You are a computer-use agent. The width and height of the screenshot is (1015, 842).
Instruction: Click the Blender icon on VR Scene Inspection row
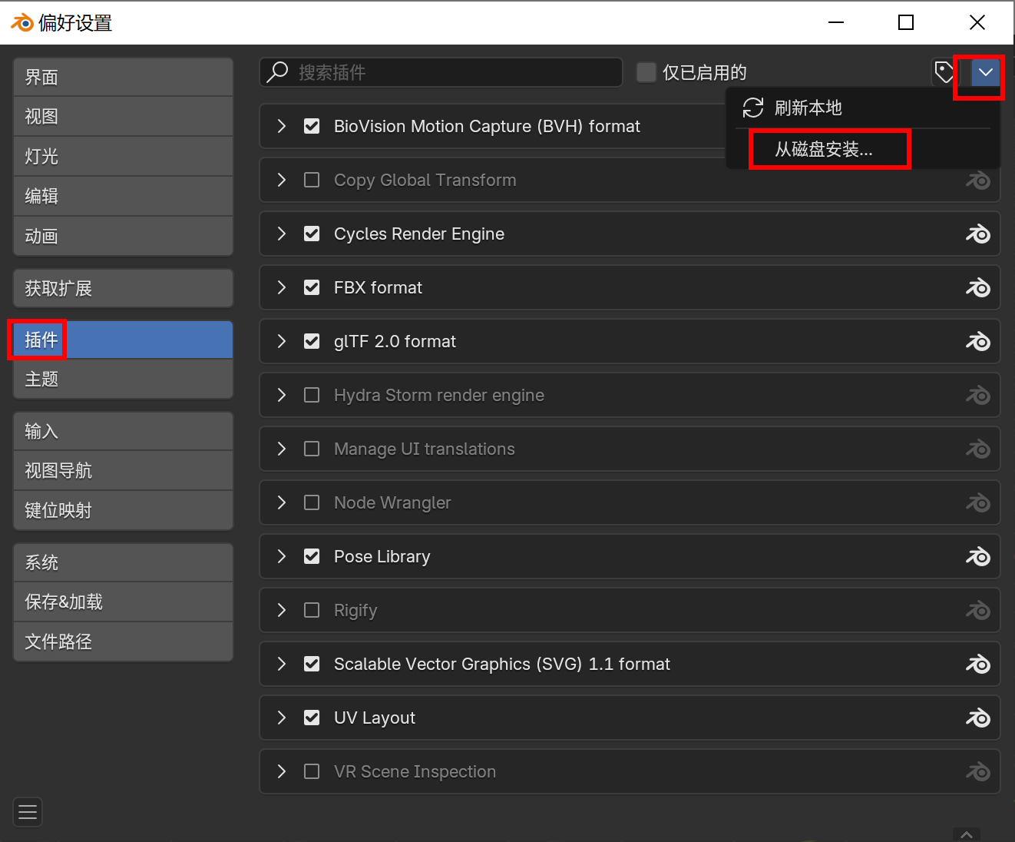click(x=978, y=771)
